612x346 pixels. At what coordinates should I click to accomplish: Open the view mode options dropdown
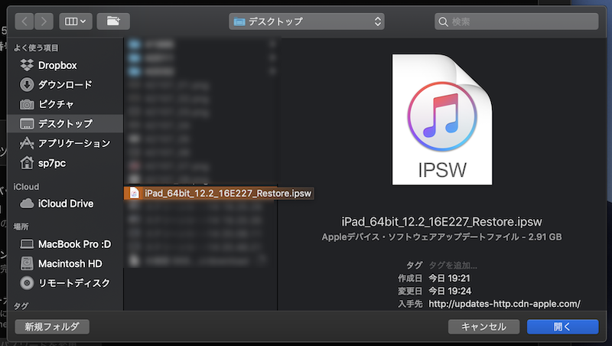[76, 21]
